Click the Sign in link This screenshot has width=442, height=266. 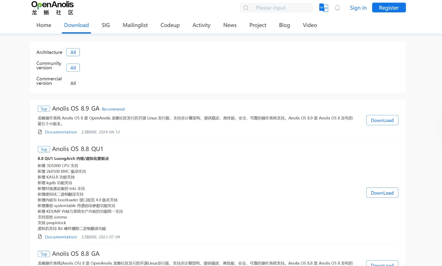(358, 8)
